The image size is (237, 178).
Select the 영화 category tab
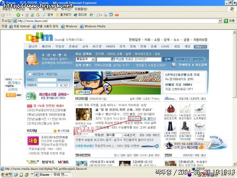point(133,47)
